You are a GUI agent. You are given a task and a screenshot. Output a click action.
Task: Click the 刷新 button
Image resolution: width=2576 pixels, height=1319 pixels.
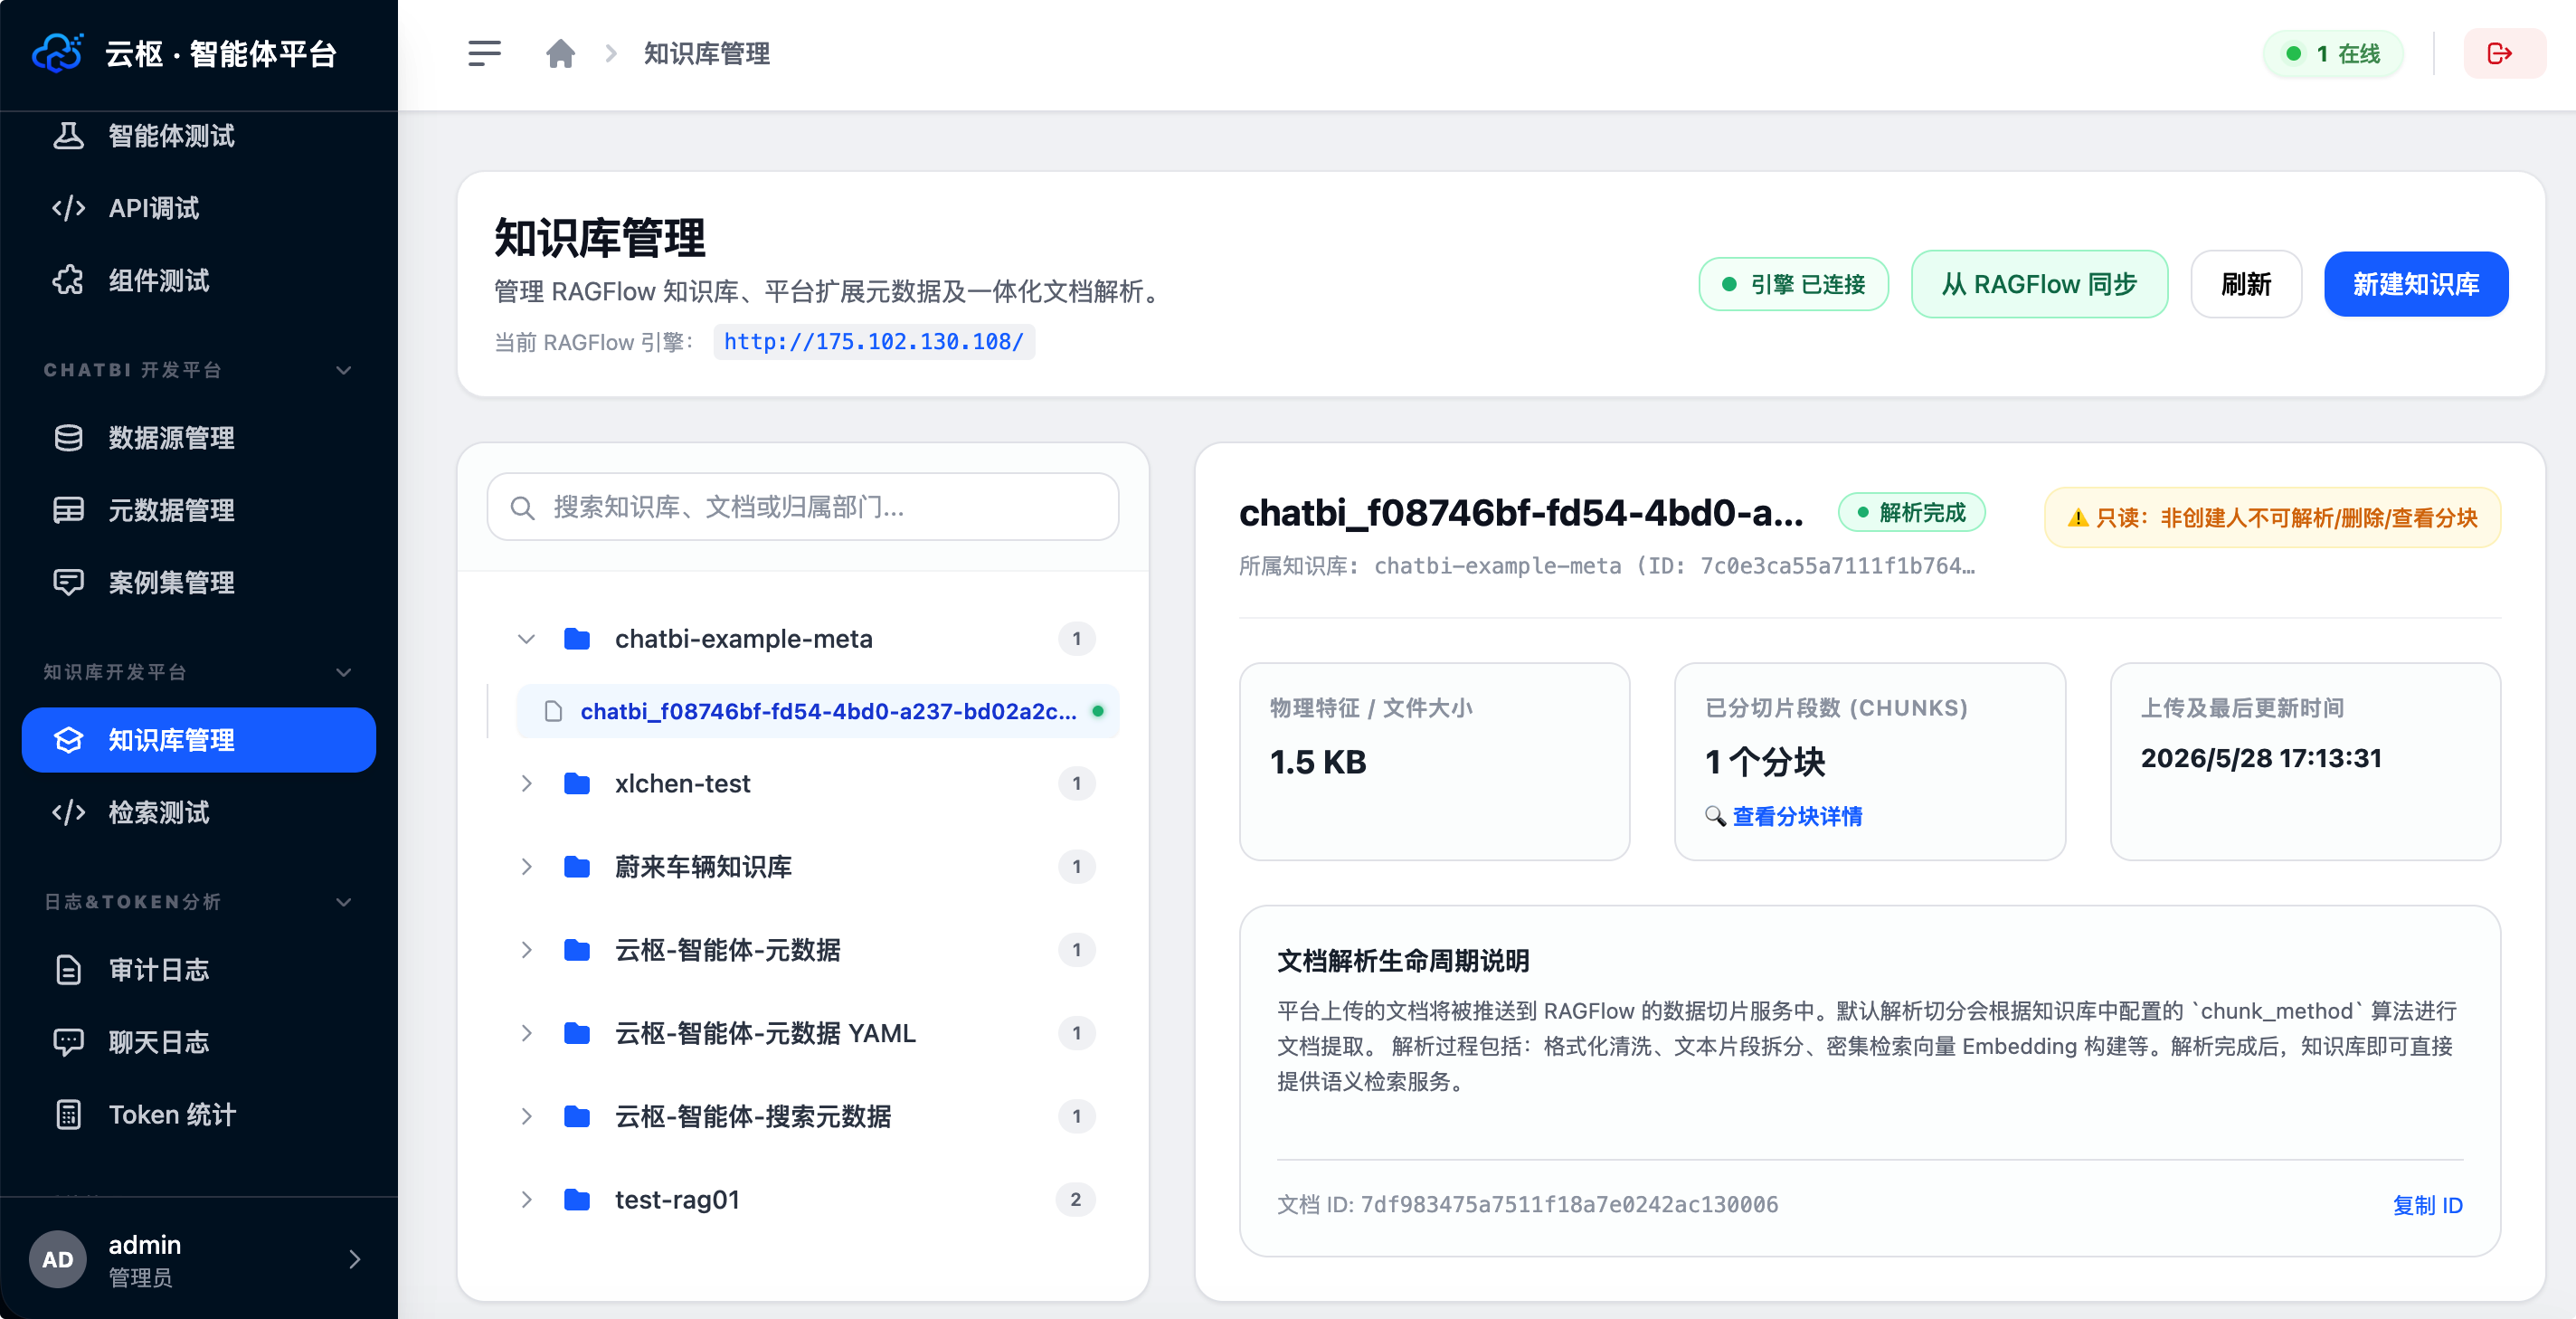2246,284
